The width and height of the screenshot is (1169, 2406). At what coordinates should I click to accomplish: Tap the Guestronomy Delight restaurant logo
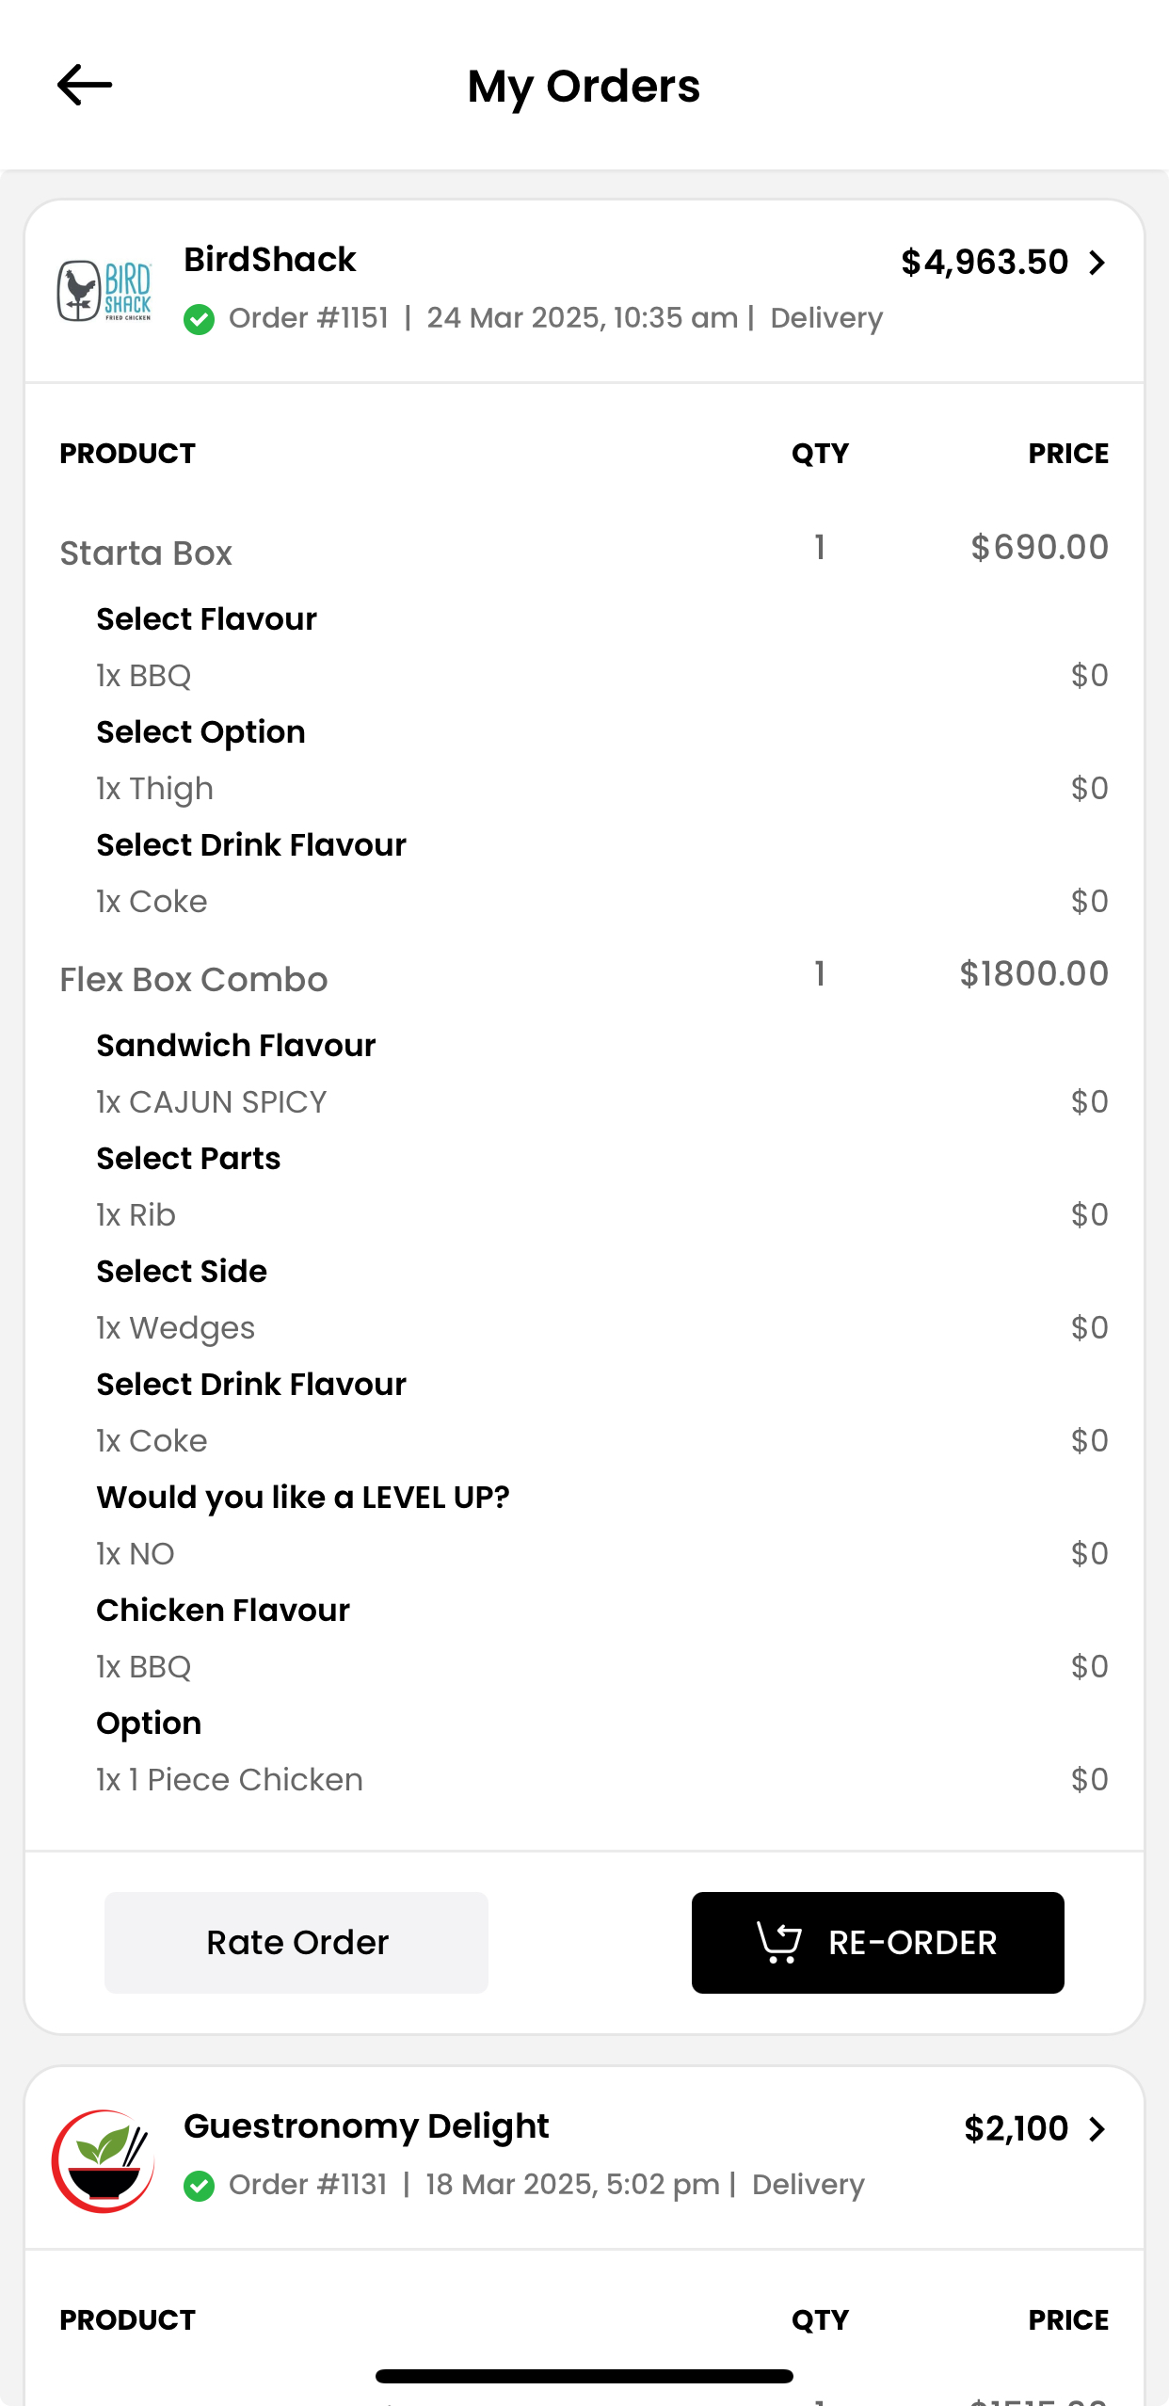pyautogui.click(x=103, y=2160)
